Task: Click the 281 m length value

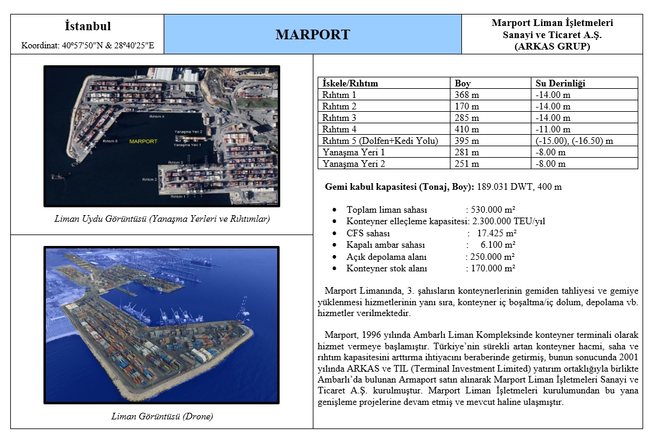Action: pyautogui.click(x=467, y=152)
